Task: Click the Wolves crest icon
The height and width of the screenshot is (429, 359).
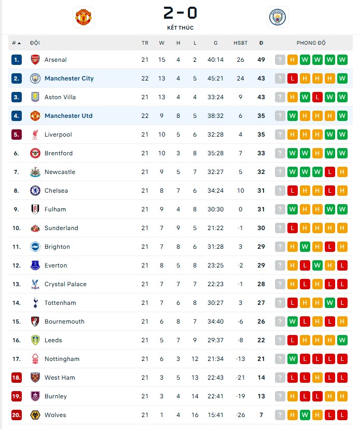Action: (35, 415)
